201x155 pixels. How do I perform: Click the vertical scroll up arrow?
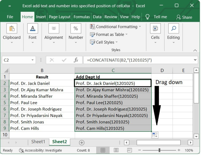[x=196, y=70]
